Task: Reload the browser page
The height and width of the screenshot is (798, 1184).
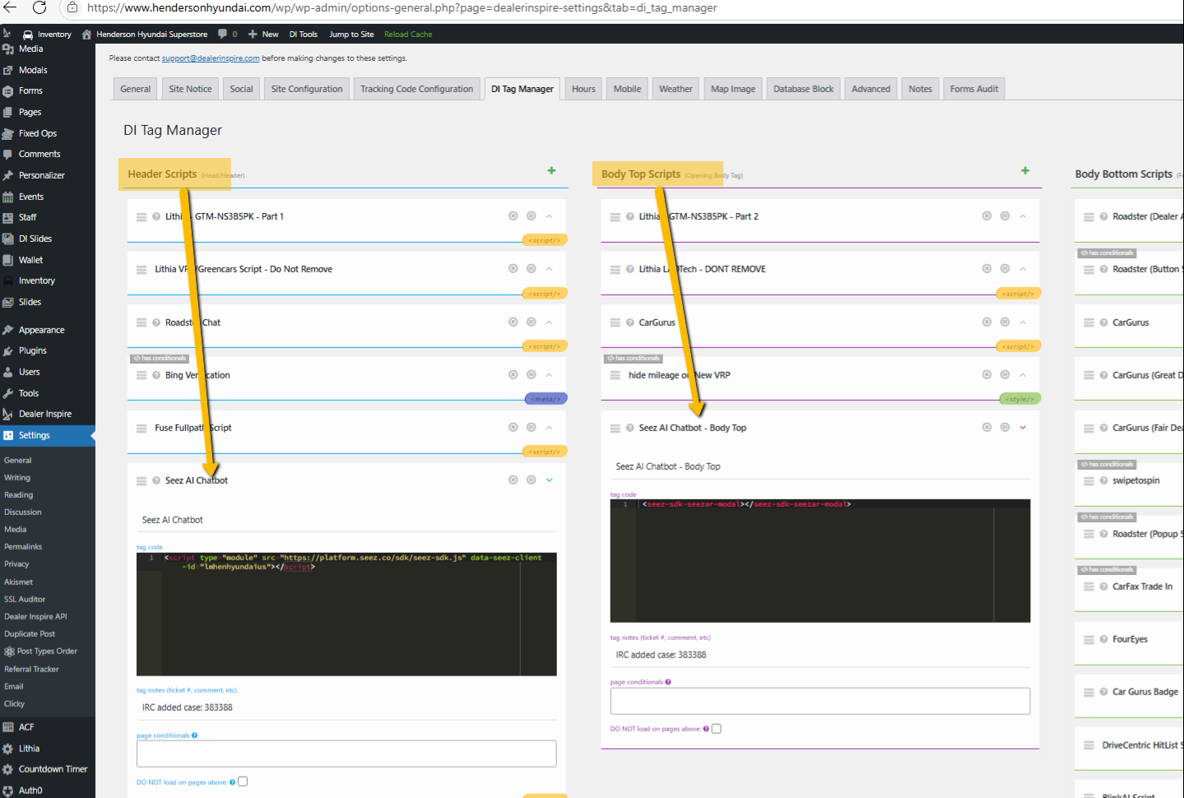Action: tap(39, 7)
